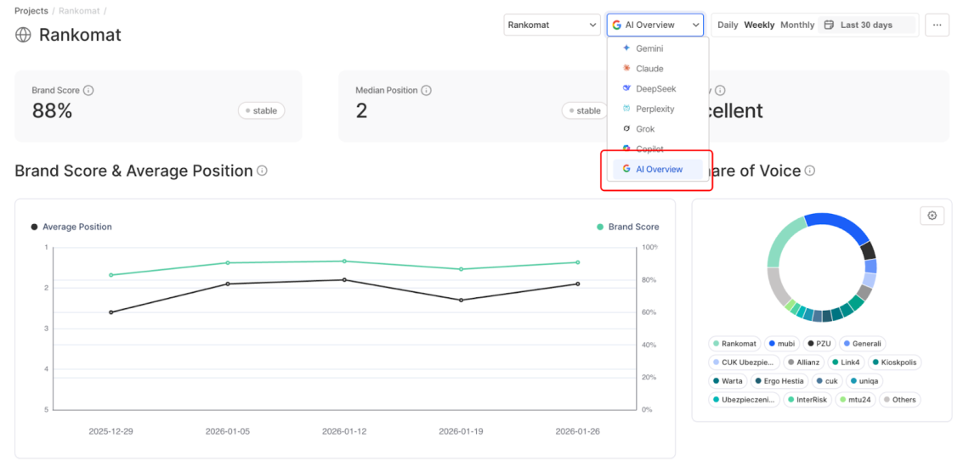Click the calendar icon in date range
The image size is (969, 472).
[x=830, y=25]
